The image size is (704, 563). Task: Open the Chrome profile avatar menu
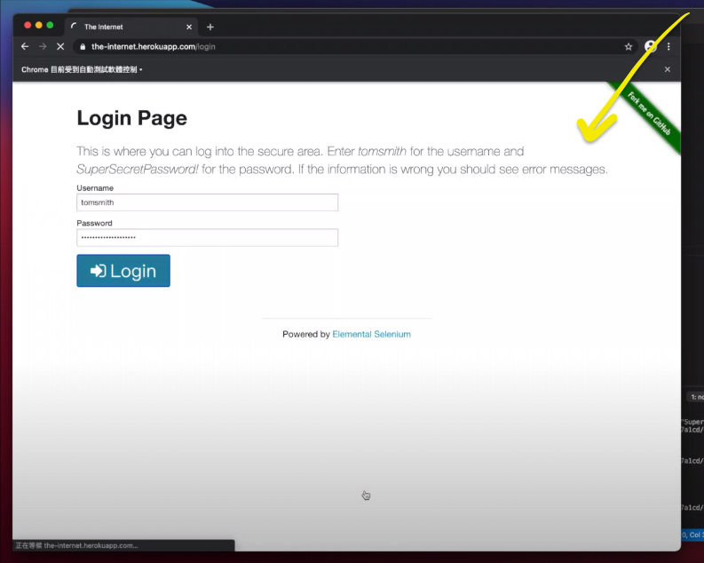[x=650, y=46]
